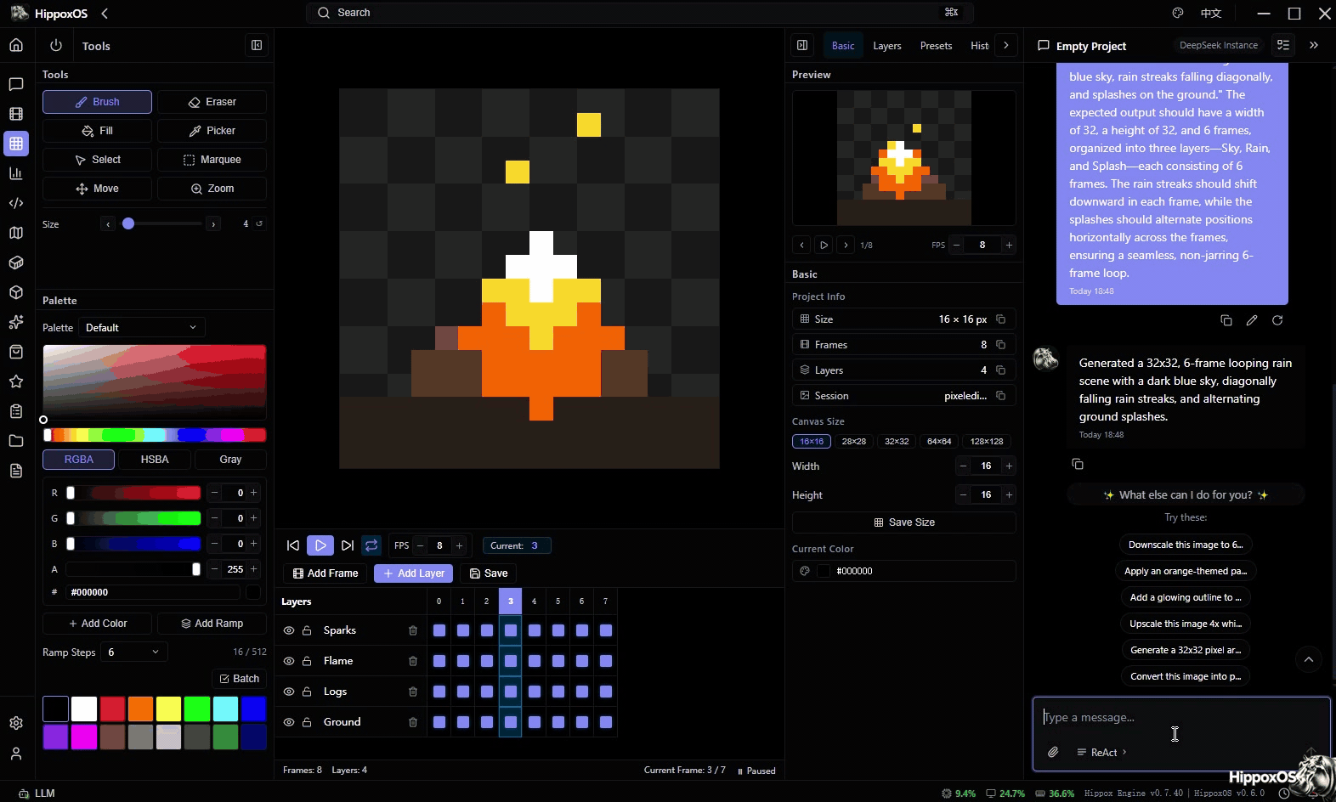Open the Palette Default dropdown
Screen dimensions: 1336x802
click(141, 328)
